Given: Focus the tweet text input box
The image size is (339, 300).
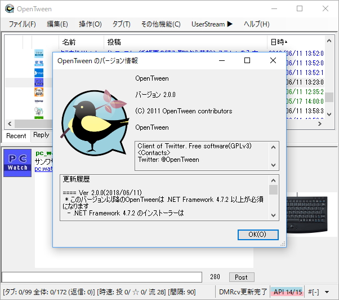Looking at the screenshot, I should pos(102,277).
